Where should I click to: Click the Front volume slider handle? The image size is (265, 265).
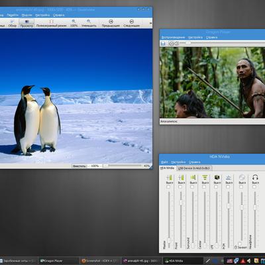[181, 203]
